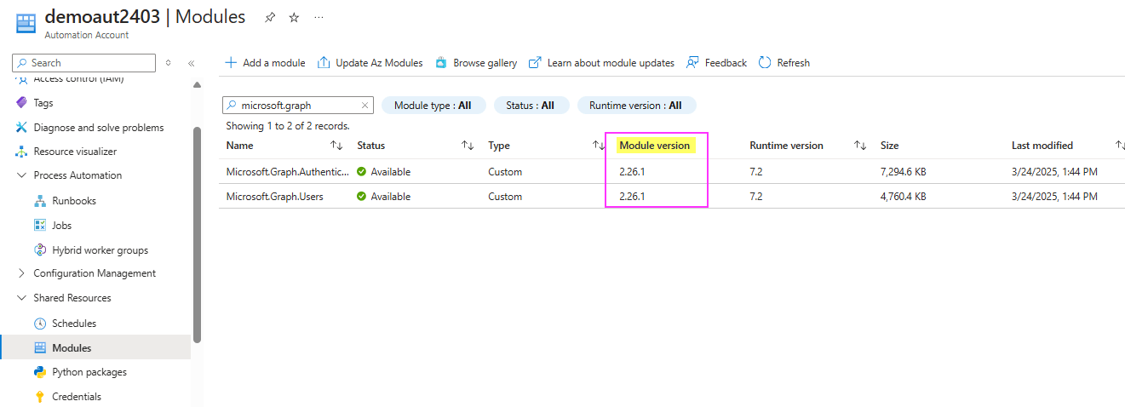Click the plus icon for Add a module

pyautogui.click(x=231, y=63)
